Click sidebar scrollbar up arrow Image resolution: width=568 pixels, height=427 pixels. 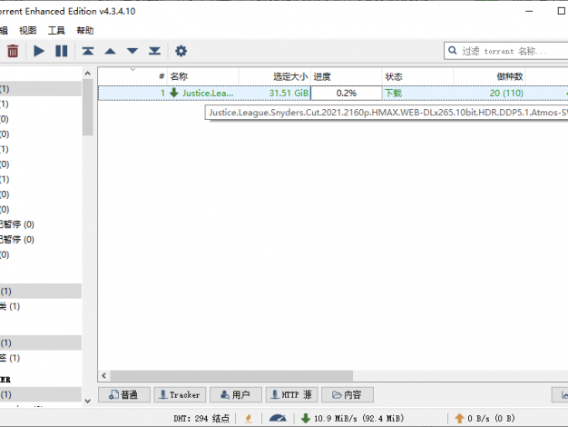88,74
